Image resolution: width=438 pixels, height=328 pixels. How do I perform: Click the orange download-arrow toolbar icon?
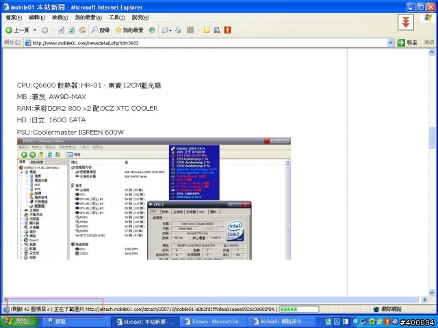click(227, 30)
